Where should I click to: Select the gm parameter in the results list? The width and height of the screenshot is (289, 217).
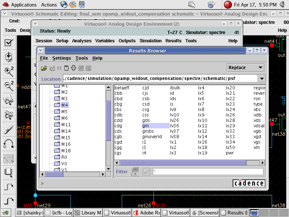[156, 126]
